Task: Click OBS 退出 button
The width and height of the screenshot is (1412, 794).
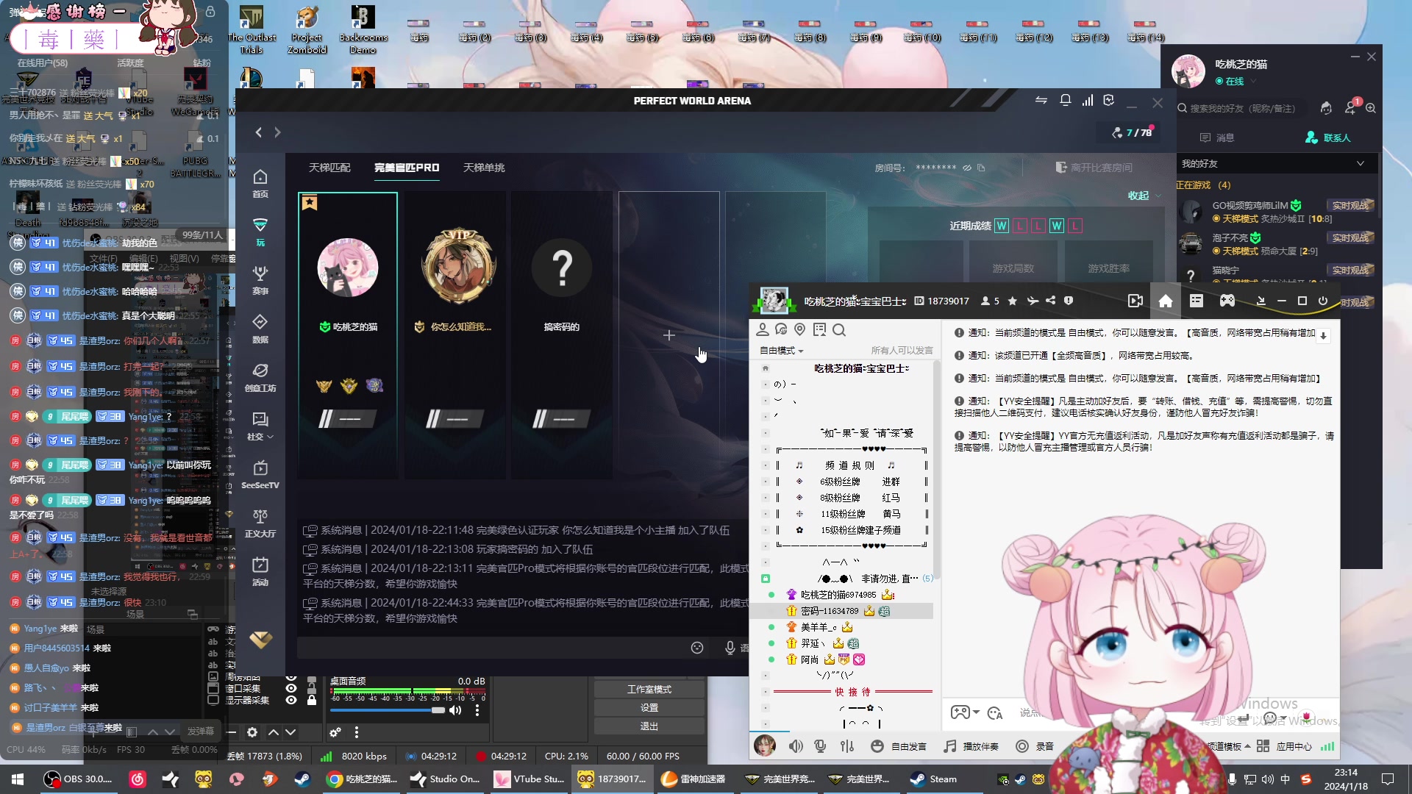Action: click(649, 726)
